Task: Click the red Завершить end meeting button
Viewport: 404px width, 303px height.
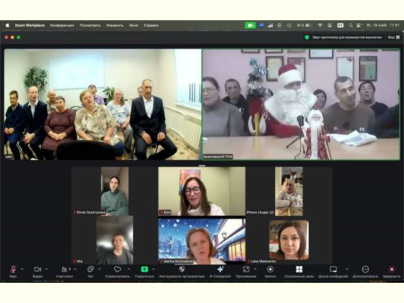Action: pos(391,270)
